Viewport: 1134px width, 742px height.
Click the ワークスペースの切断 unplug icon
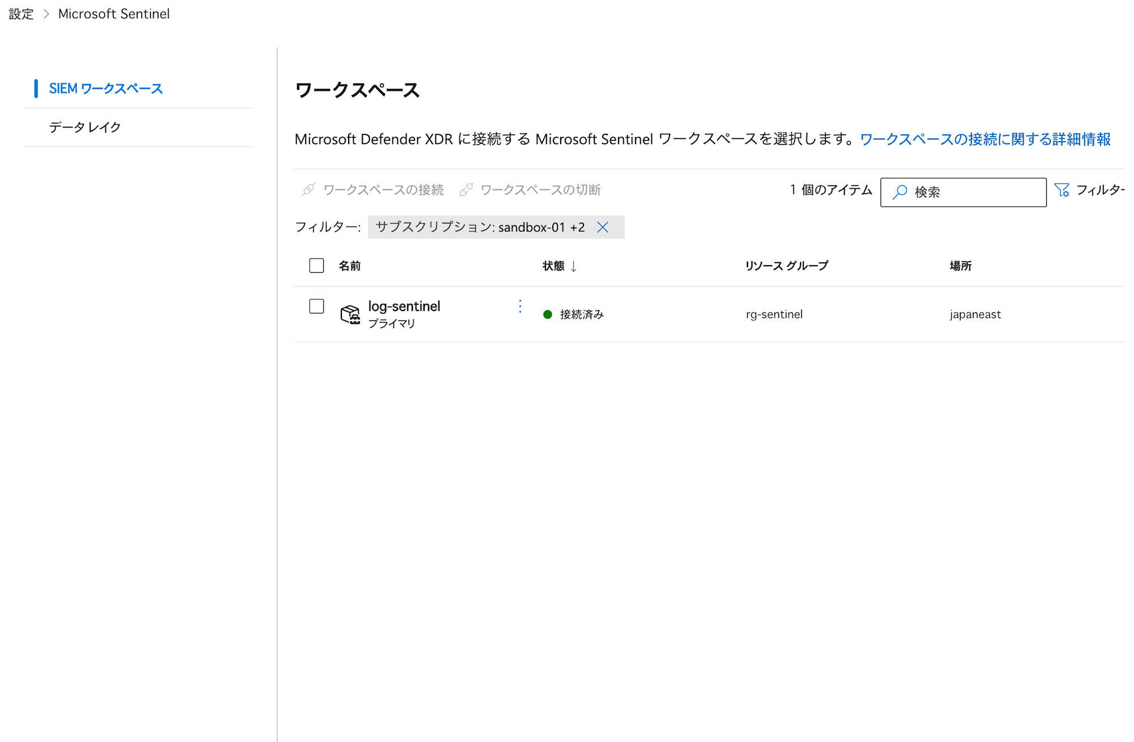tap(466, 189)
